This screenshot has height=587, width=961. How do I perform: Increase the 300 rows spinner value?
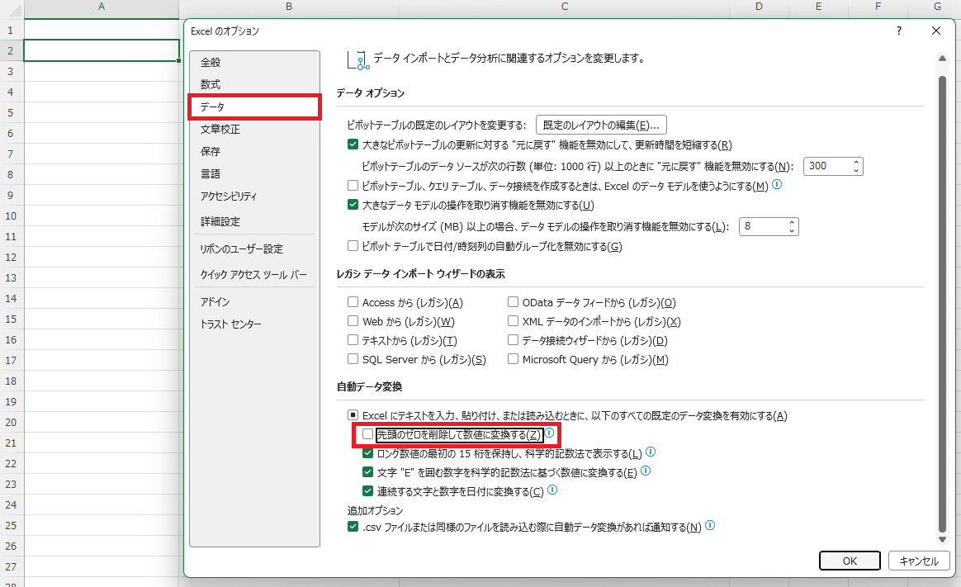(x=856, y=163)
